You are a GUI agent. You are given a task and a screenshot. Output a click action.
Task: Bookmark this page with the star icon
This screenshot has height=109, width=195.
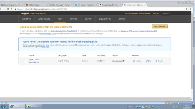coord(186,9)
